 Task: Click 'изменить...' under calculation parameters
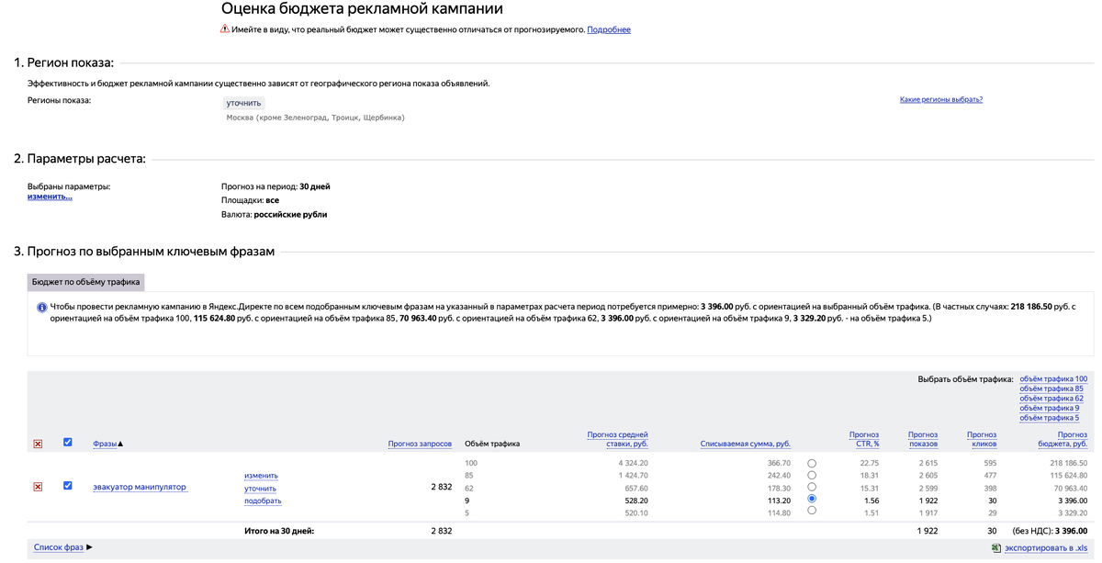click(50, 197)
